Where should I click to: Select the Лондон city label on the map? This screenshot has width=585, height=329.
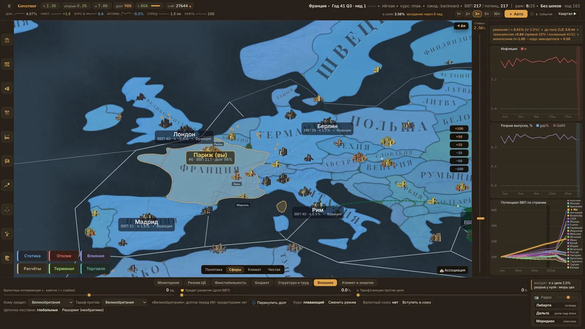(x=184, y=136)
